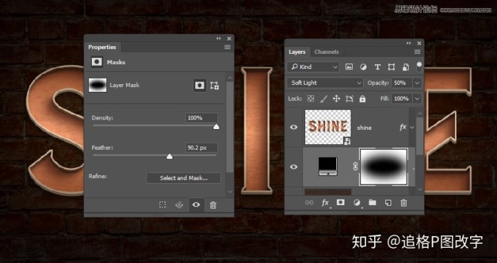
Task: Delete mask trash icon in Properties
Action: coord(213,205)
